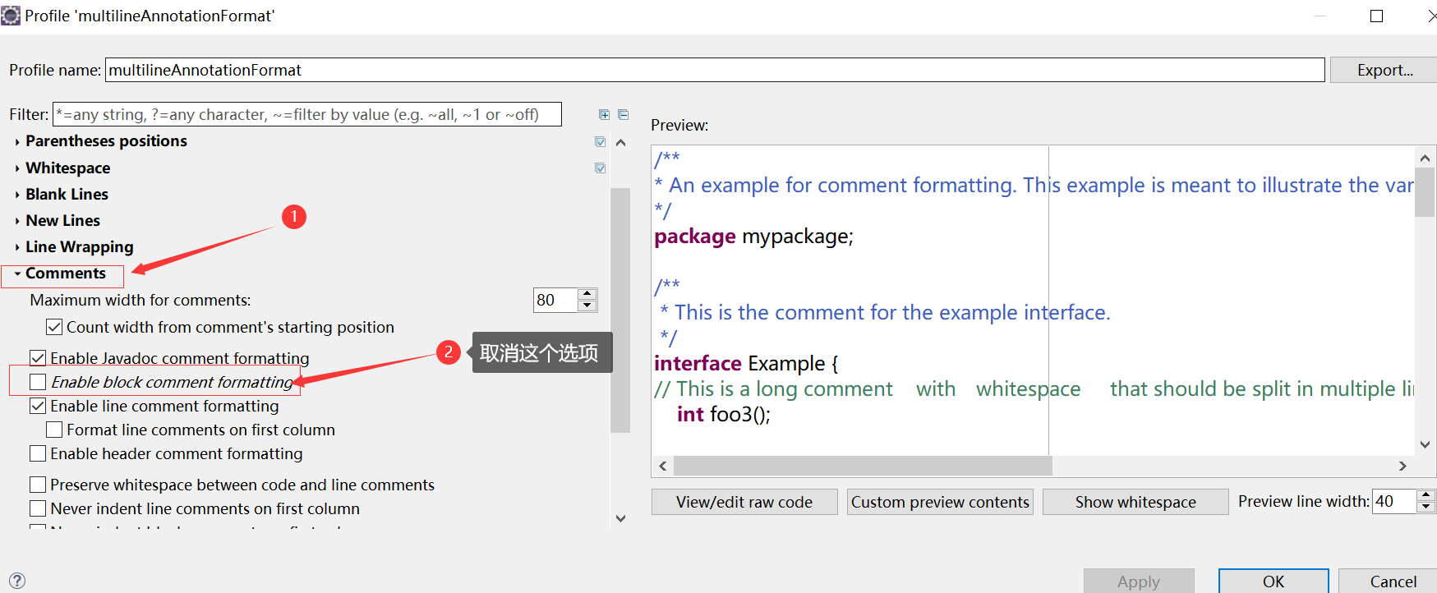Open View/edit raw code
Screen dimensions: 1437x593
(744, 502)
